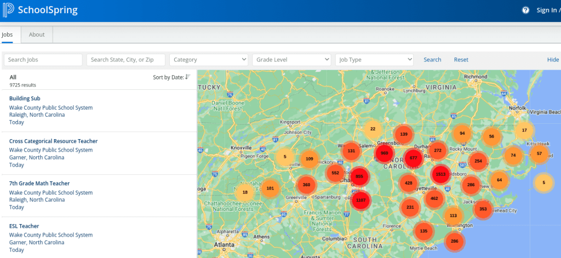Click the red 1107 cluster marker
The image size is (561, 258).
point(360,200)
